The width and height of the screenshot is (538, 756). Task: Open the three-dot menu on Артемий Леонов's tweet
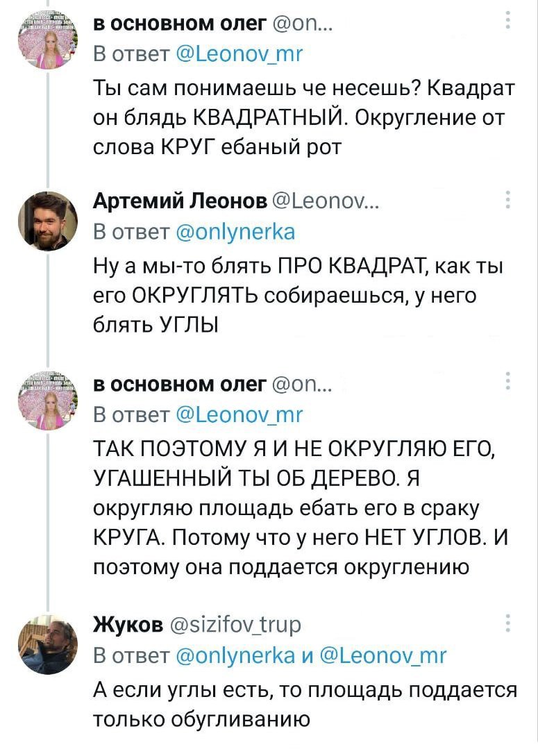coord(509,201)
